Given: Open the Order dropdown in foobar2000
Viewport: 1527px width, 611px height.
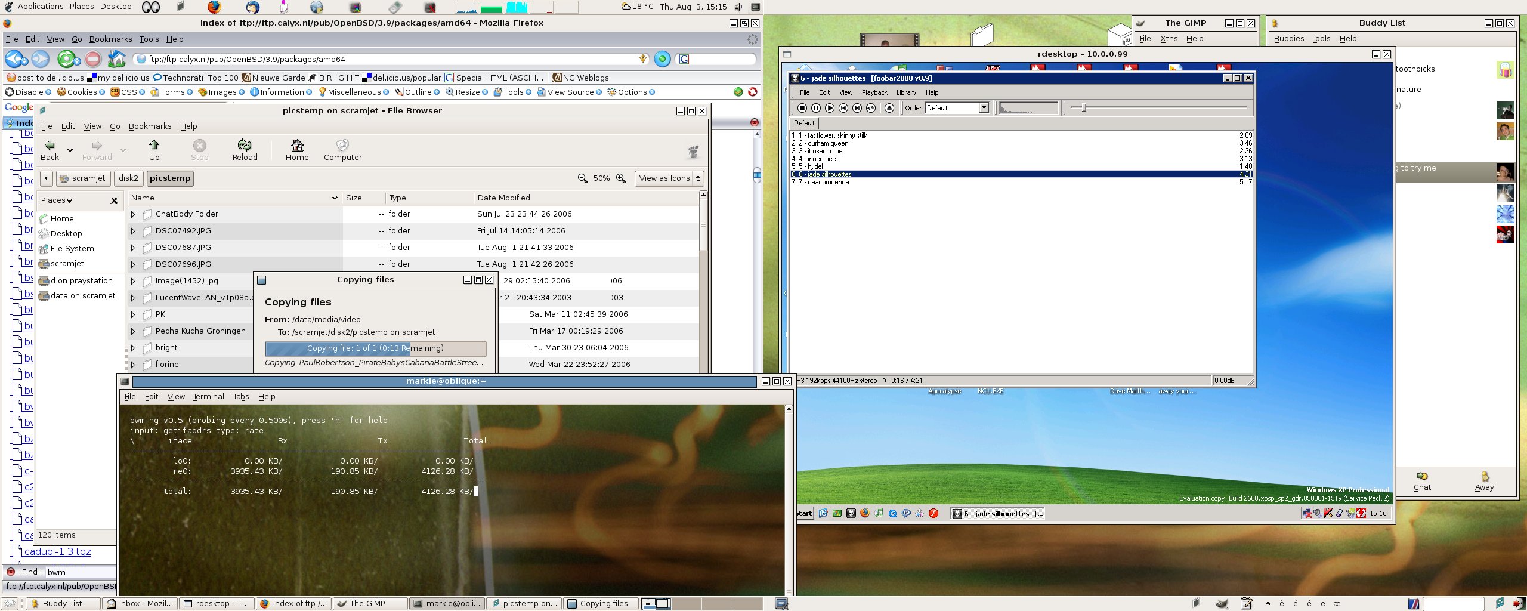Looking at the screenshot, I should pyautogui.click(x=984, y=107).
